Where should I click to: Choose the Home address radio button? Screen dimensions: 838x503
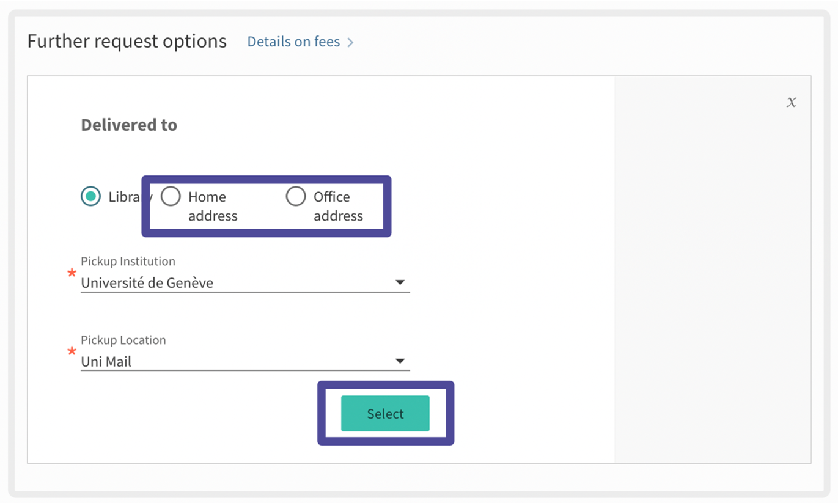pyautogui.click(x=171, y=196)
